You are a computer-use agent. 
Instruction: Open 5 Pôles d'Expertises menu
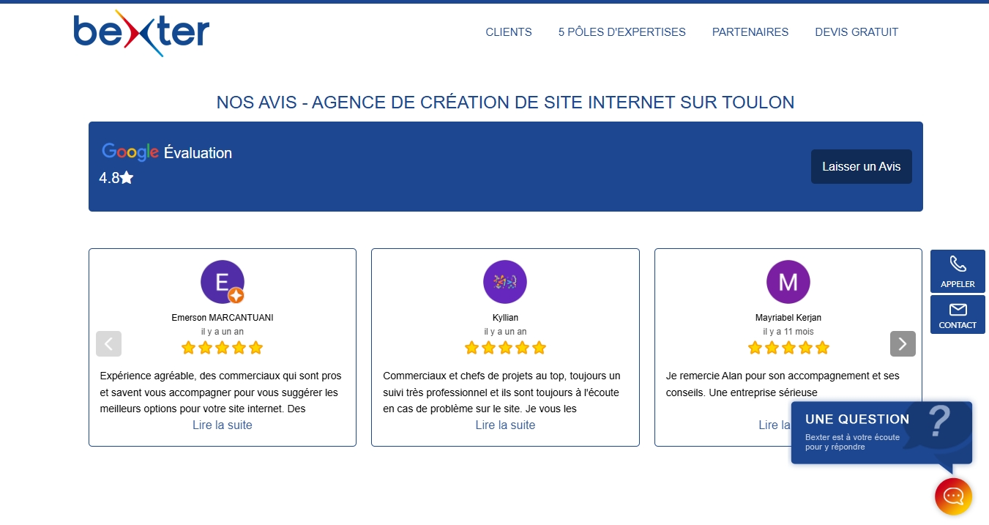coord(622,32)
